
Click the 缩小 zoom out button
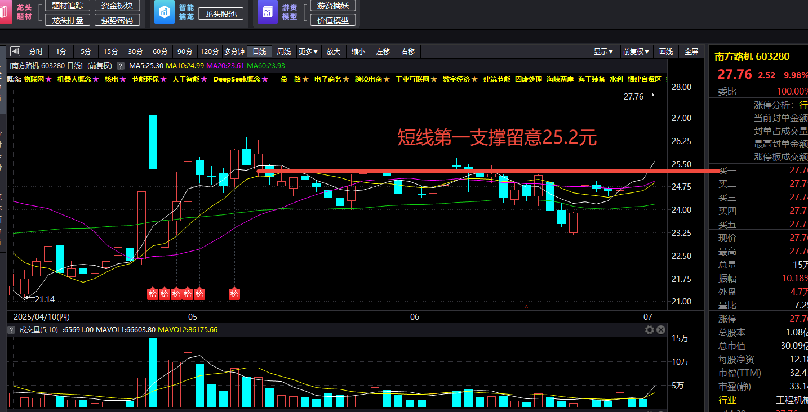[358, 52]
